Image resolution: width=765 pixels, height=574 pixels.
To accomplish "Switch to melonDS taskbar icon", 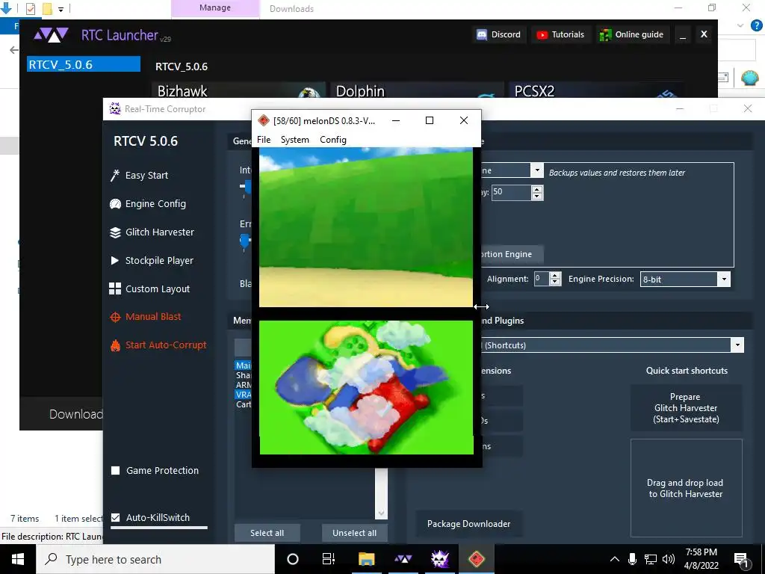I will [477, 559].
